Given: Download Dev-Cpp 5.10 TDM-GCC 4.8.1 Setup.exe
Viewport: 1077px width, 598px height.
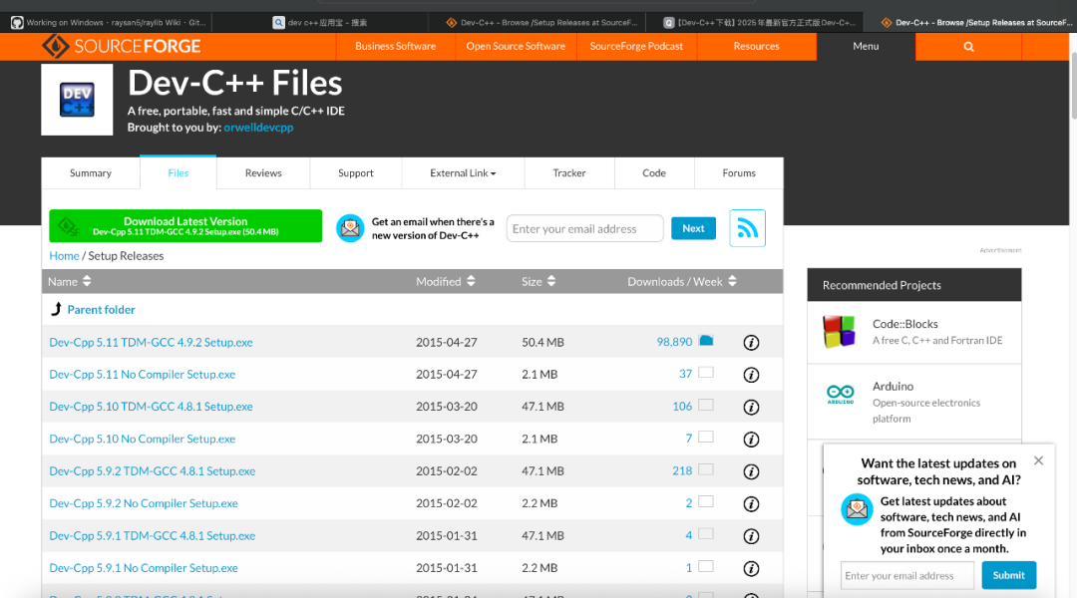Looking at the screenshot, I should pyautogui.click(x=152, y=407).
